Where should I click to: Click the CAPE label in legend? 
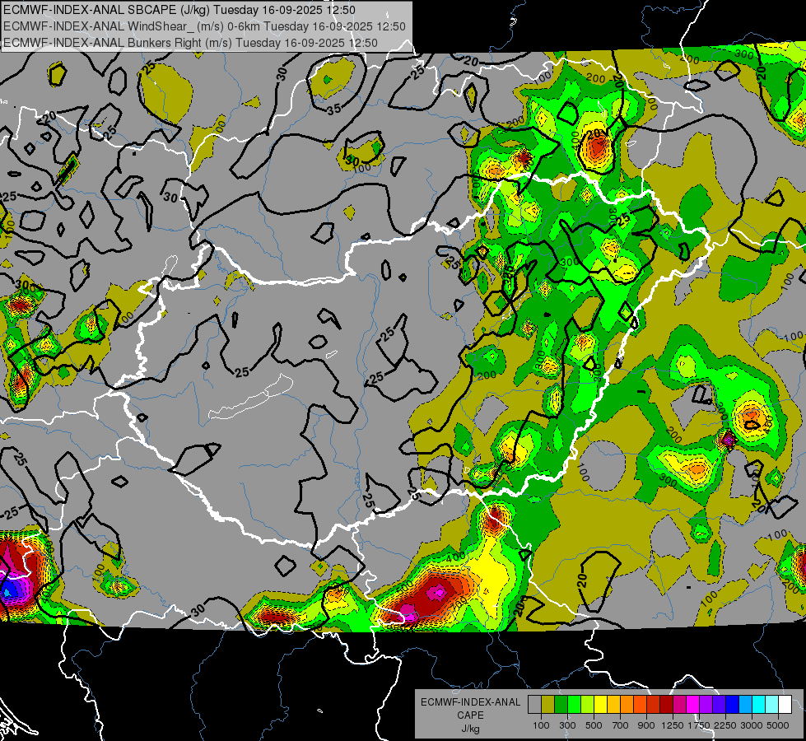[470, 715]
